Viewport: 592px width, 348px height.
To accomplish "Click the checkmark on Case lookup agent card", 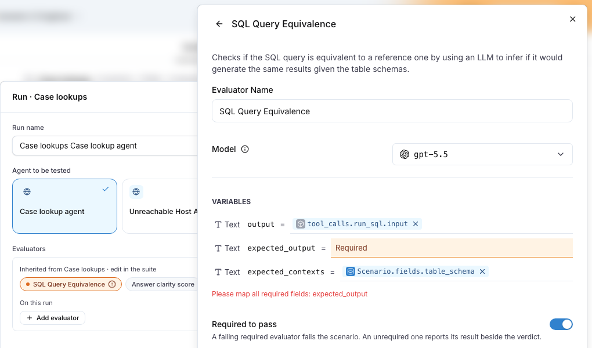I will coord(106,189).
